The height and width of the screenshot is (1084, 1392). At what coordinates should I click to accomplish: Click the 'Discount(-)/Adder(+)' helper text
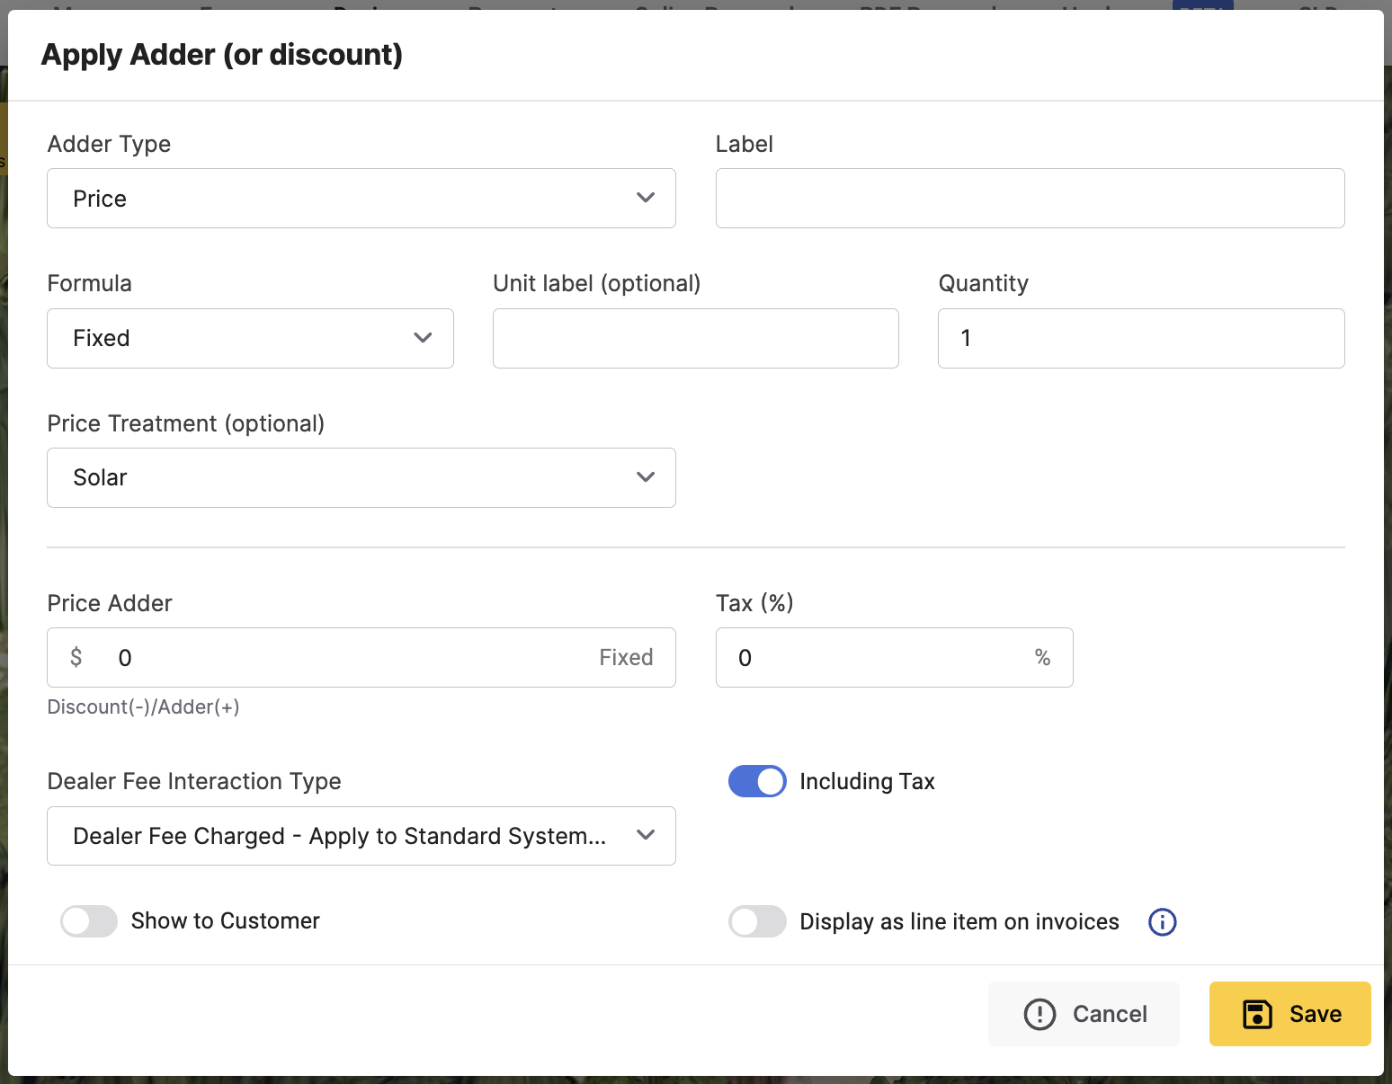(x=144, y=707)
